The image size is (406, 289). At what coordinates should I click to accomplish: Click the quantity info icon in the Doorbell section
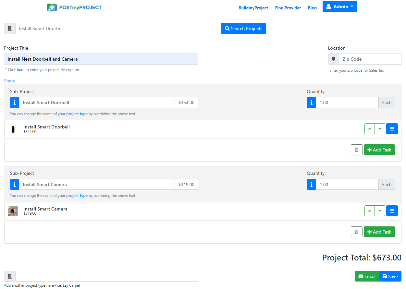point(311,102)
